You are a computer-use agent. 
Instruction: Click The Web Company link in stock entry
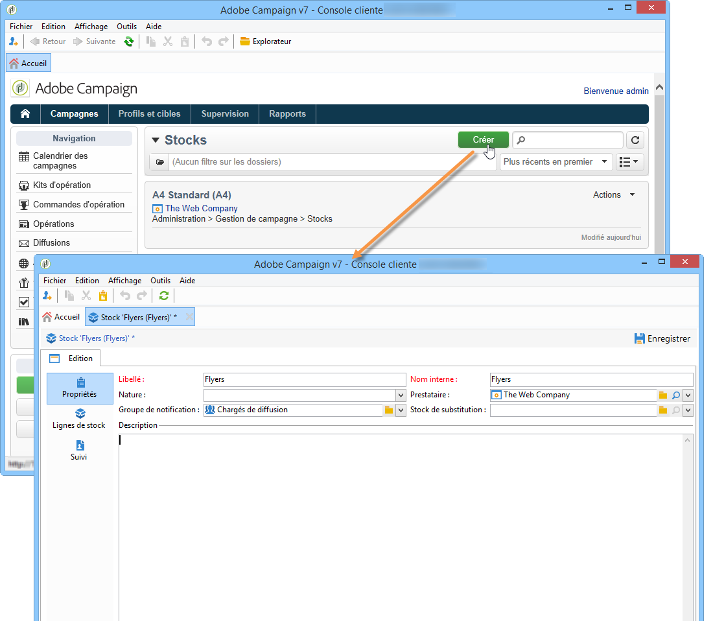202,208
